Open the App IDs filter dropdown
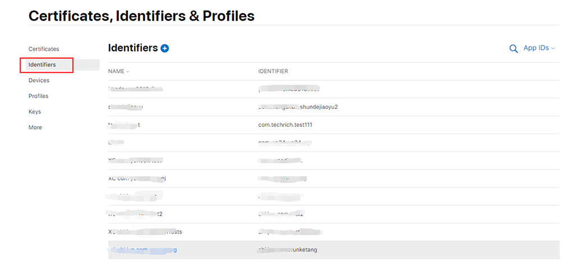The image size is (561, 279). point(539,48)
